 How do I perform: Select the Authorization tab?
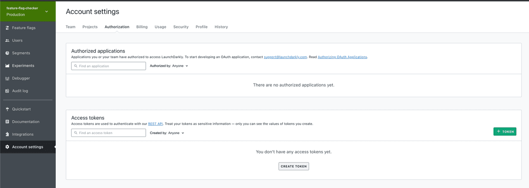pyautogui.click(x=117, y=27)
